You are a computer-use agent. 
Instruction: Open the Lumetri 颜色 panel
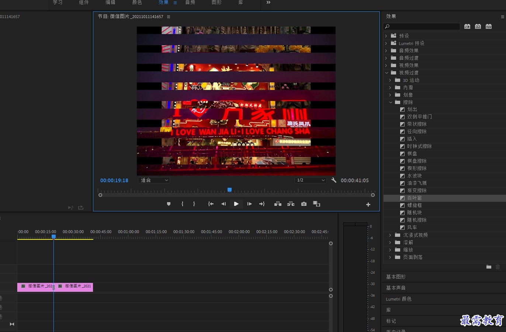pyautogui.click(x=399, y=299)
